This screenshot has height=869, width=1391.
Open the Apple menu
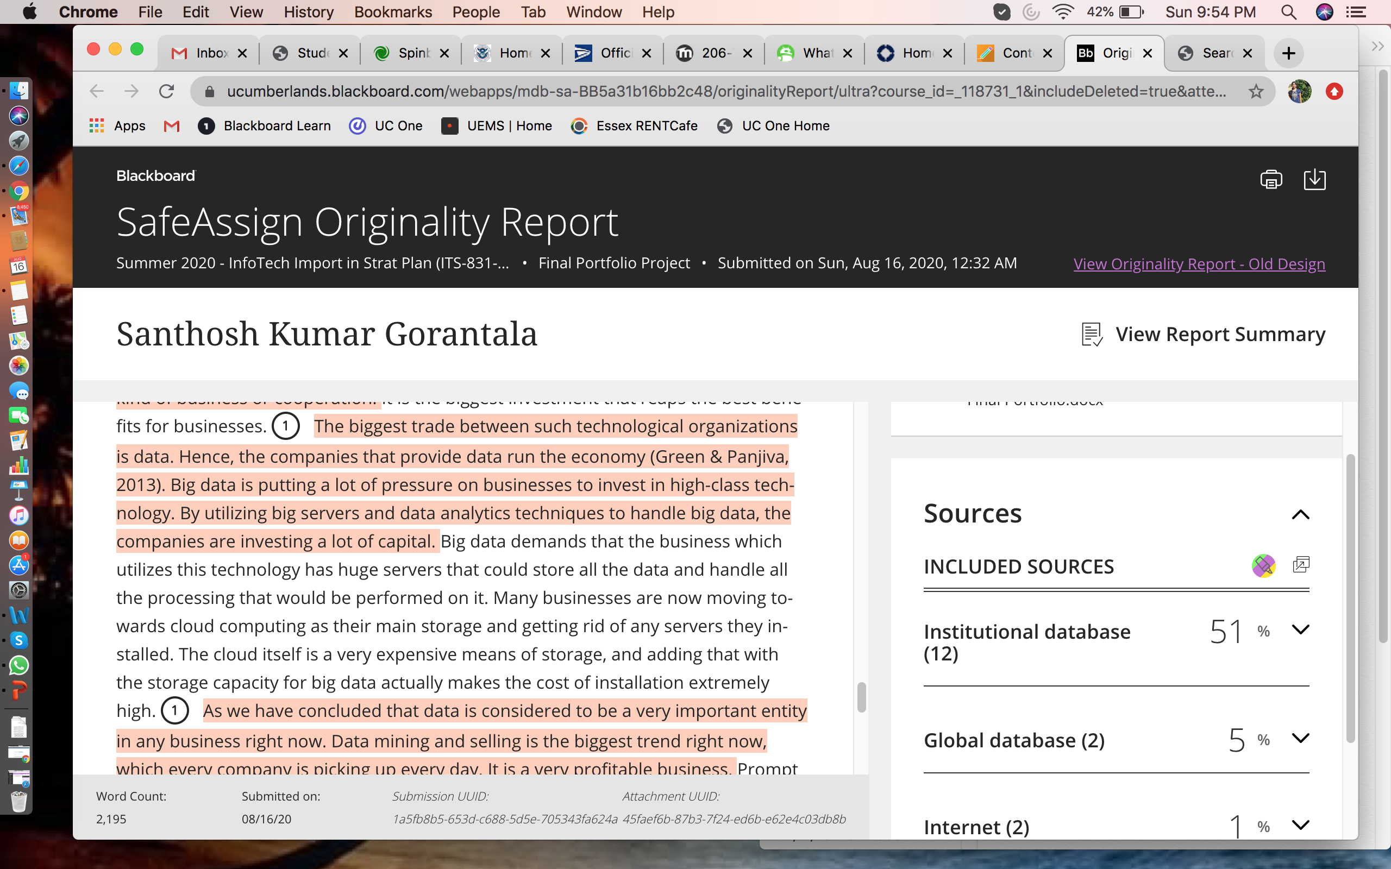29,12
